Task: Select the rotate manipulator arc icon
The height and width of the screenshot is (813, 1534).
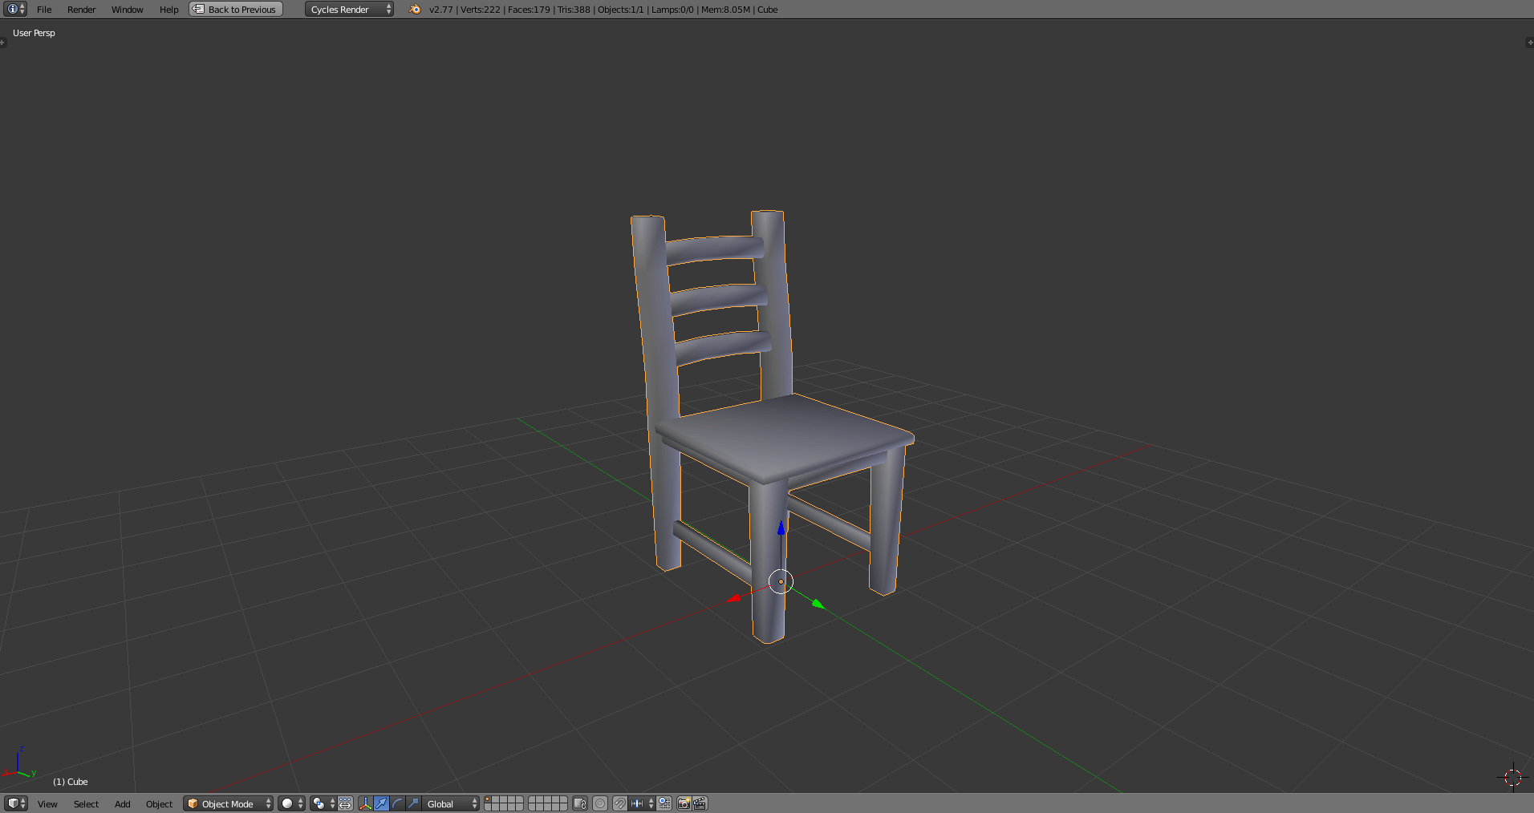Action: pyautogui.click(x=397, y=803)
